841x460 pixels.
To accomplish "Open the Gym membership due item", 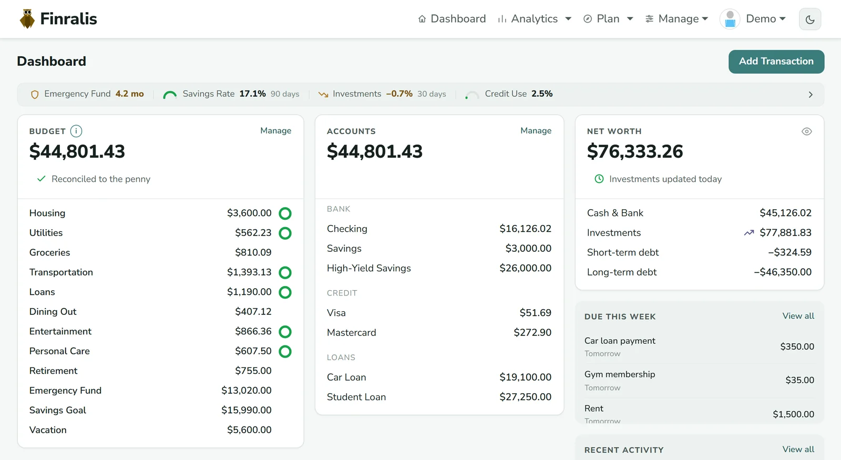I will tap(700, 380).
